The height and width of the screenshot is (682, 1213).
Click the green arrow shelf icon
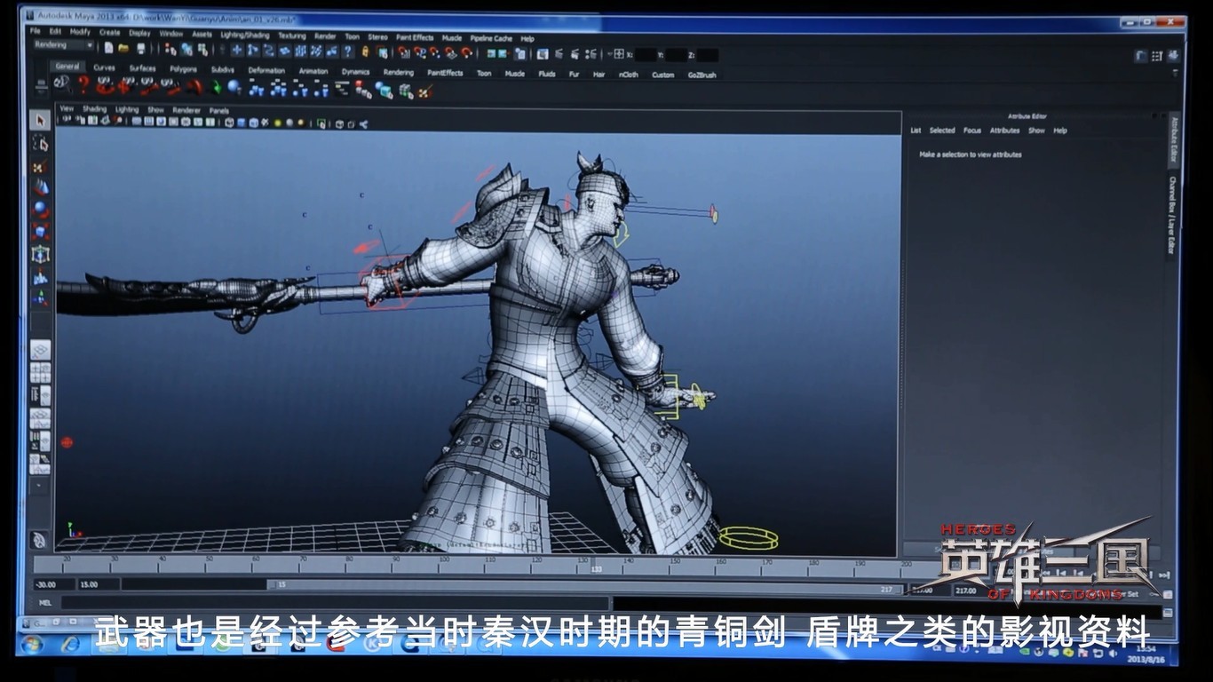pyautogui.click(x=215, y=88)
